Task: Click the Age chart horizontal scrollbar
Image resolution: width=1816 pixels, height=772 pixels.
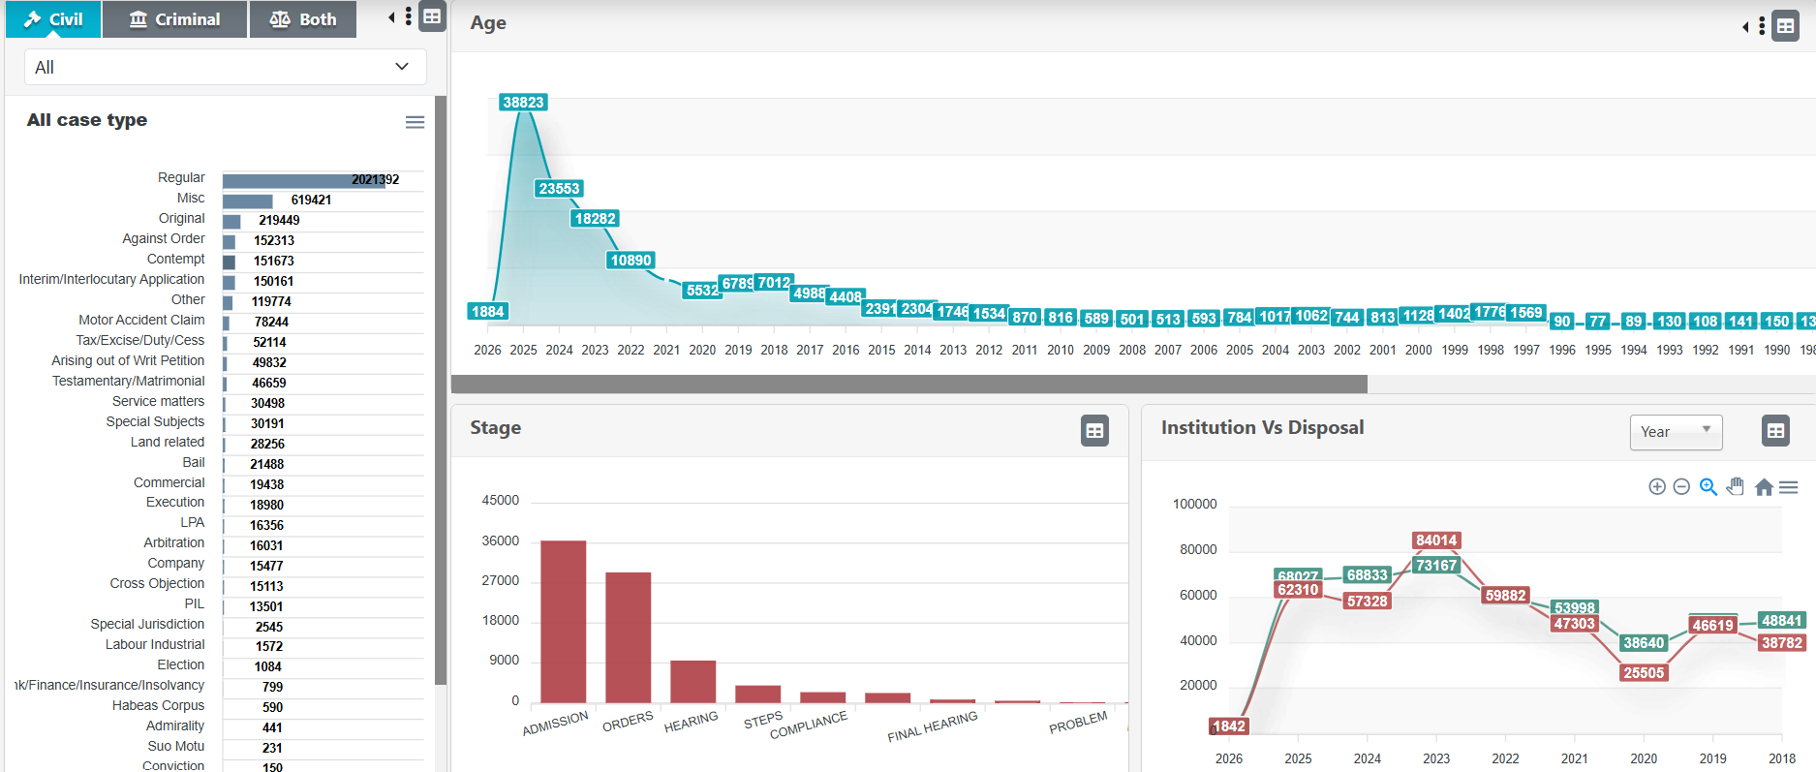Action: (x=908, y=385)
